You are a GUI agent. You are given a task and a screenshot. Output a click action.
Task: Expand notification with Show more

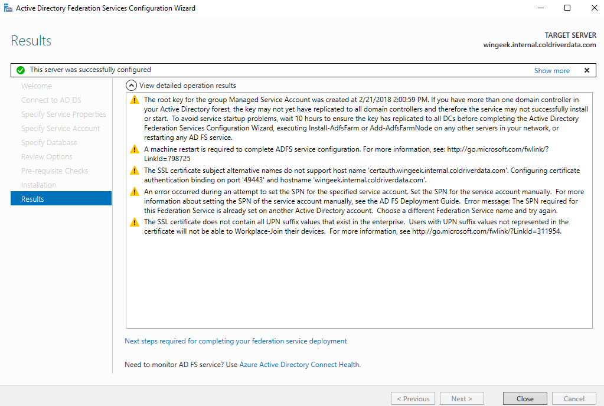click(x=551, y=71)
